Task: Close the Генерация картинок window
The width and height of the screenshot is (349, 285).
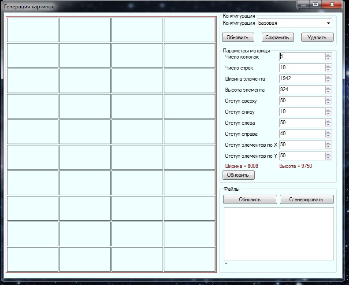Action: point(332,5)
